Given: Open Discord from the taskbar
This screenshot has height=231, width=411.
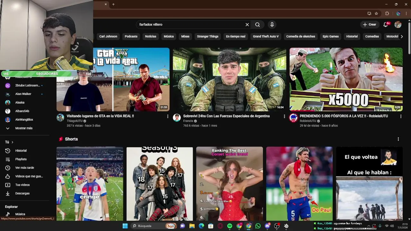Looking at the screenshot, I should pos(267,226).
